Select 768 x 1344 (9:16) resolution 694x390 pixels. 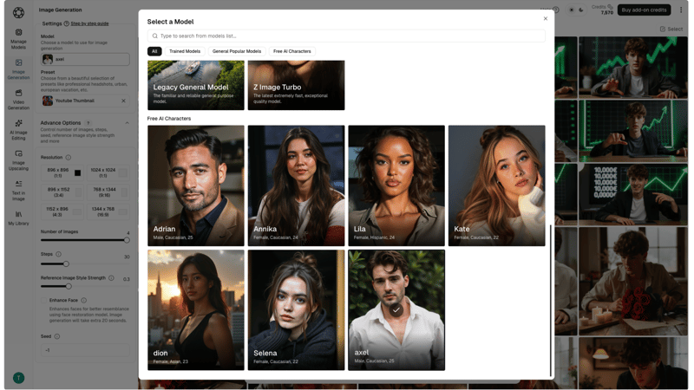[108, 192]
